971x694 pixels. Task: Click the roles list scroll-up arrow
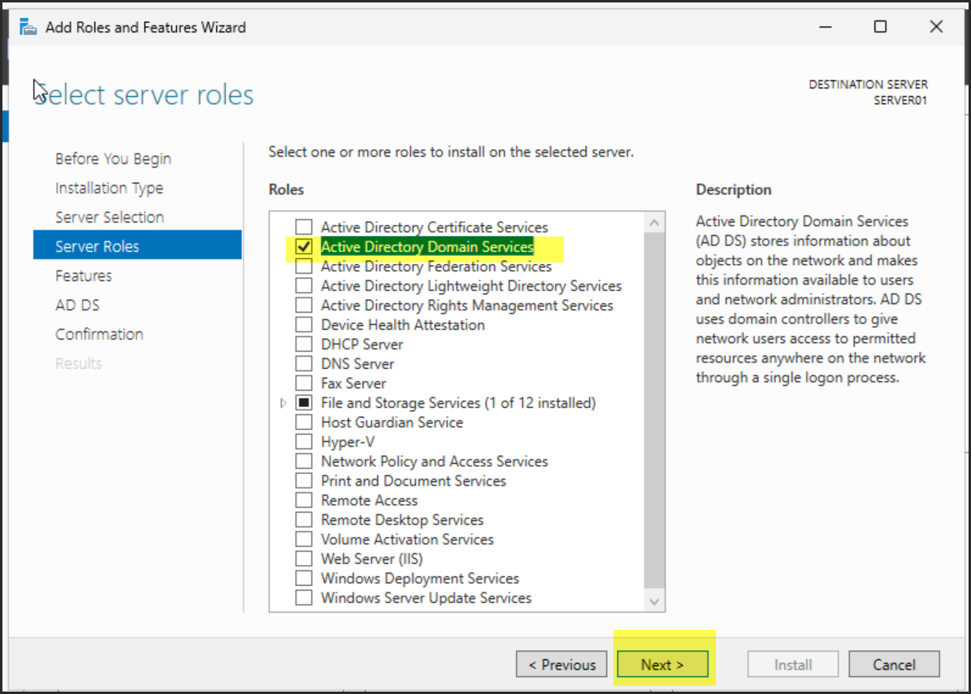point(654,223)
